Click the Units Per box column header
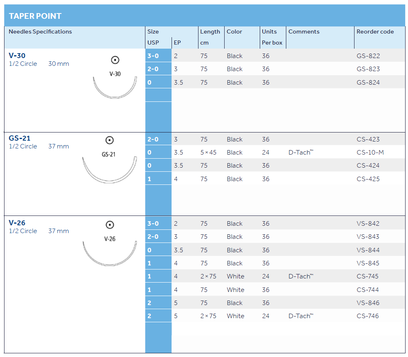Viewport: 408px width, 357px height. [272, 37]
